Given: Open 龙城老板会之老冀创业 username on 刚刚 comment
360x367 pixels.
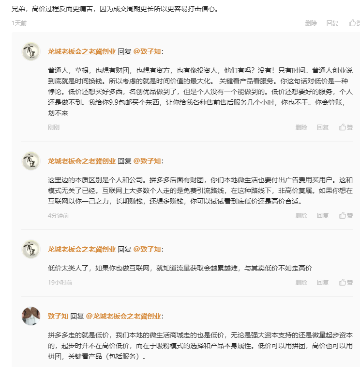Looking at the screenshot, I should click(81, 51).
